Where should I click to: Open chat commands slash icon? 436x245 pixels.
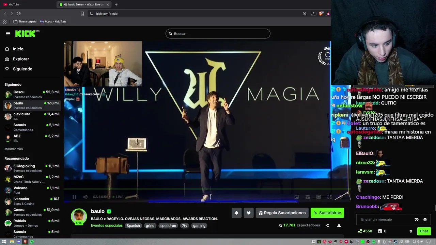coord(417,219)
